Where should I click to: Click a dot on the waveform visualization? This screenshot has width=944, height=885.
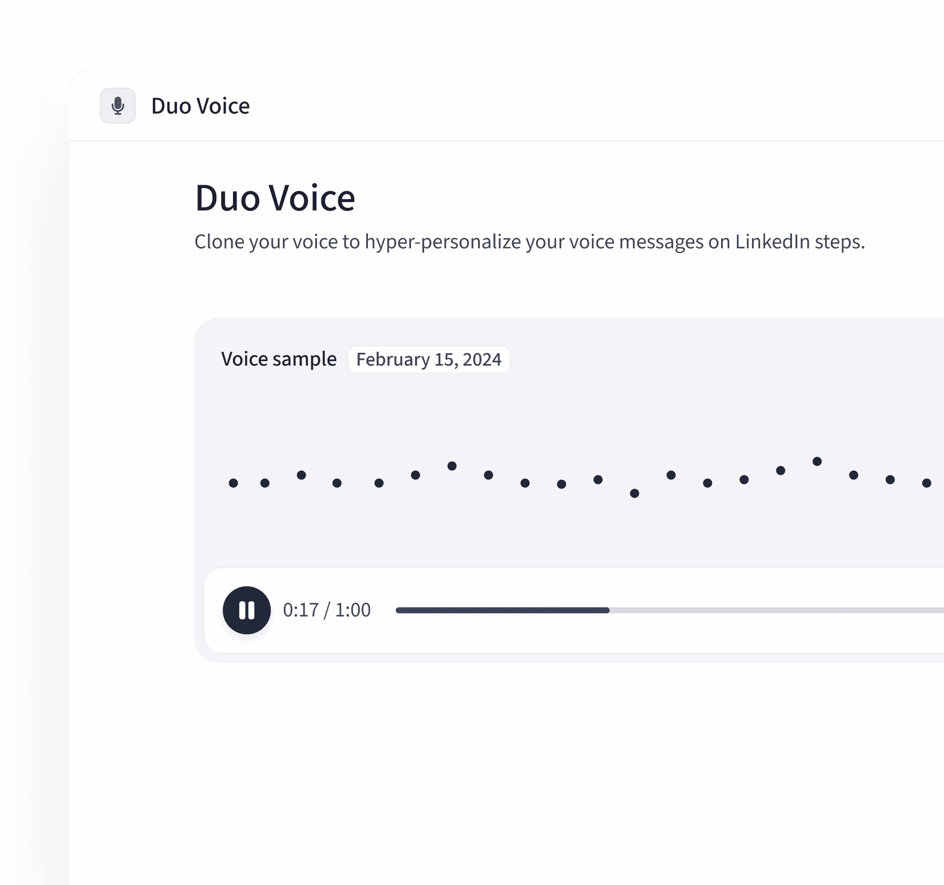pyautogui.click(x=452, y=467)
